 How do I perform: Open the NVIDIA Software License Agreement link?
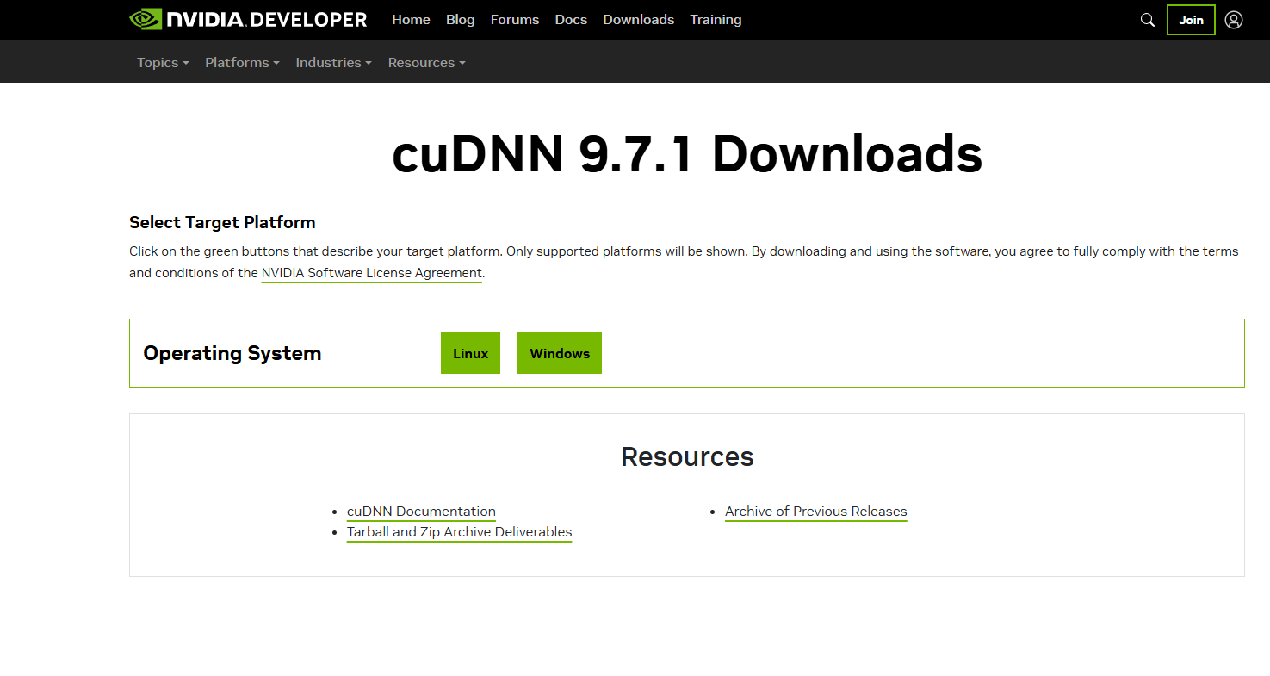pyautogui.click(x=371, y=273)
